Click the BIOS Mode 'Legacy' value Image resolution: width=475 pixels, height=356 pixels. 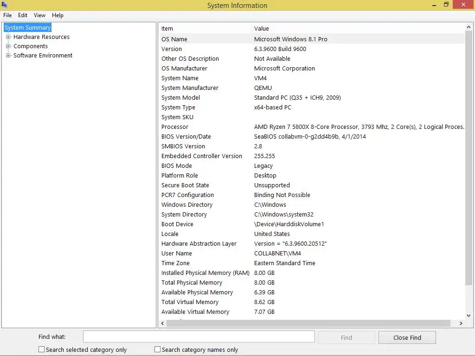[x=263, y=166]
